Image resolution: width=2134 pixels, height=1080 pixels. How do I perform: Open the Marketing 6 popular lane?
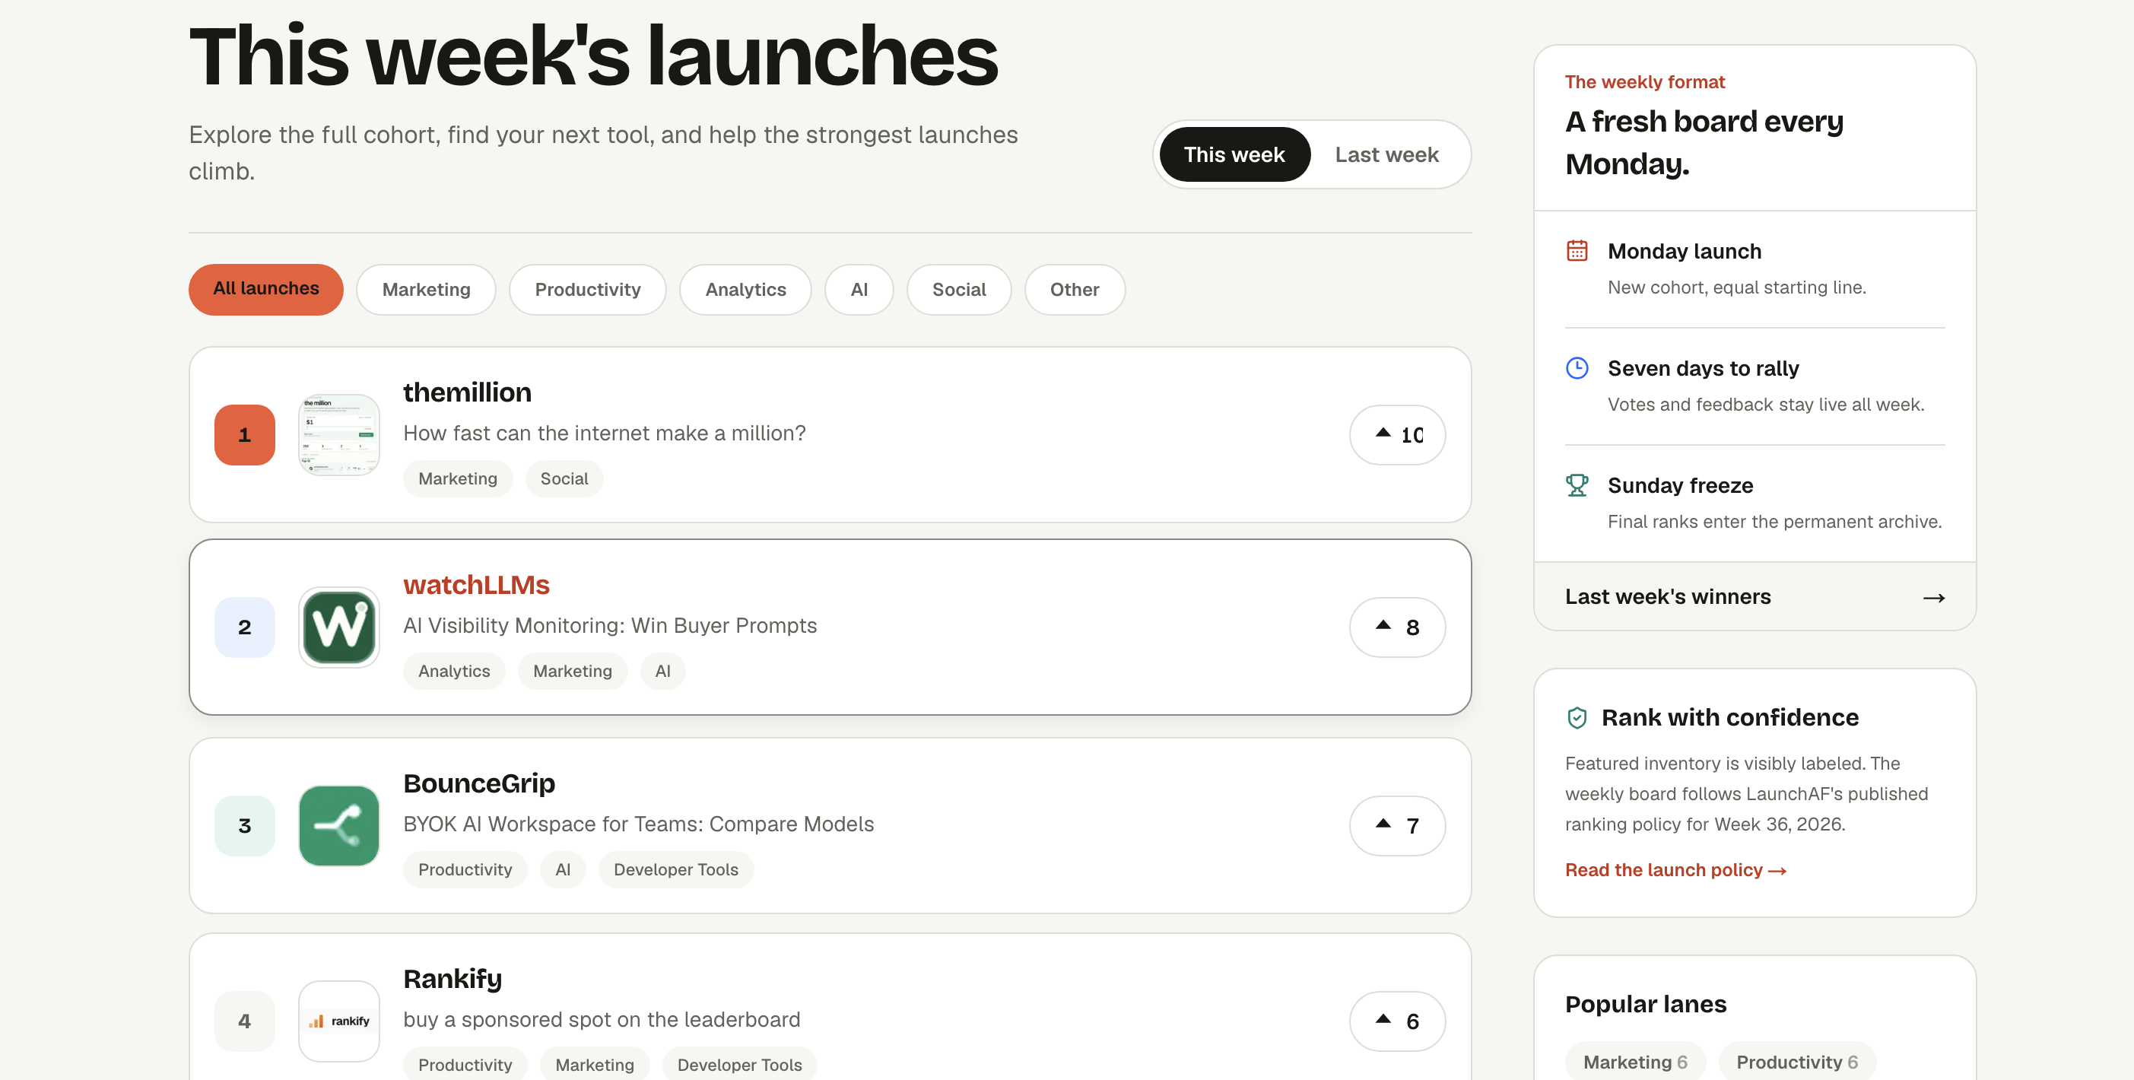click(x=1635, y=1062)
